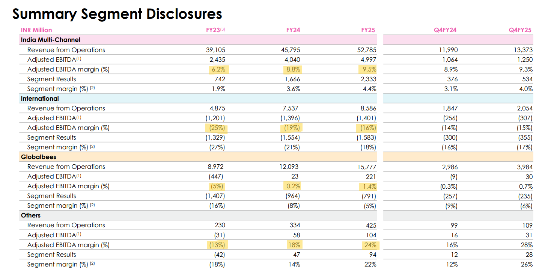Click Segment Results label under India Multi-Channel
Viewport: 545px width, 274px height.
coord(51,79)
